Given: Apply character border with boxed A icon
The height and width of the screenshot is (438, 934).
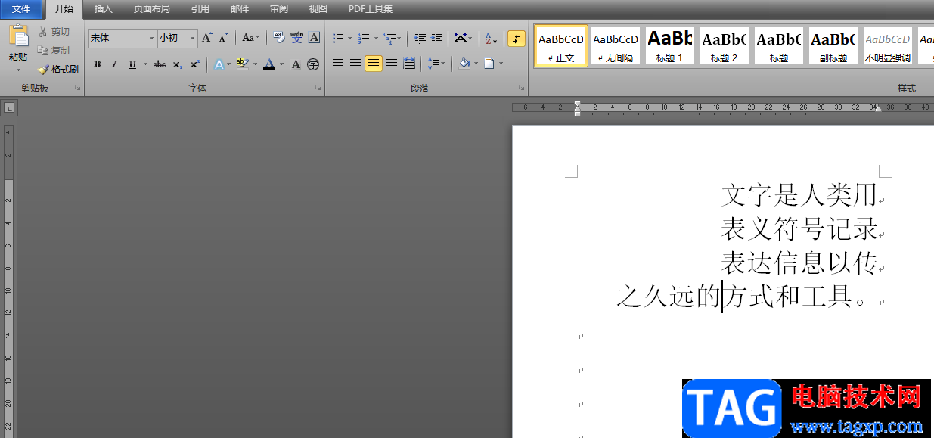Looking at the screenshot, I should click(x=314, y=38).
